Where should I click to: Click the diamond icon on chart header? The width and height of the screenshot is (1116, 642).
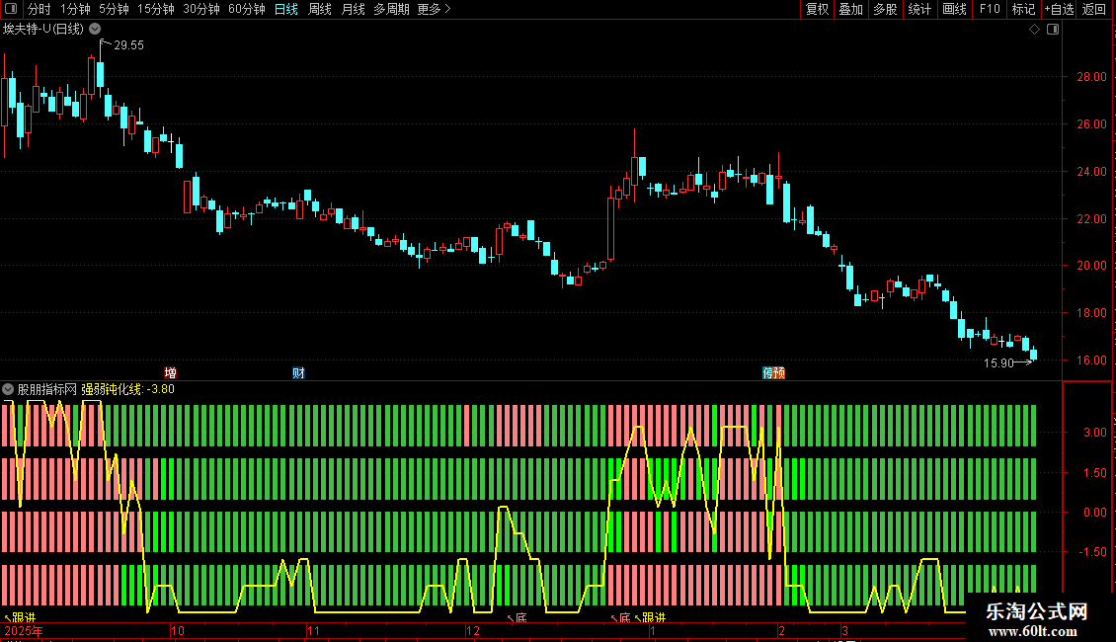click(1035, 30)
